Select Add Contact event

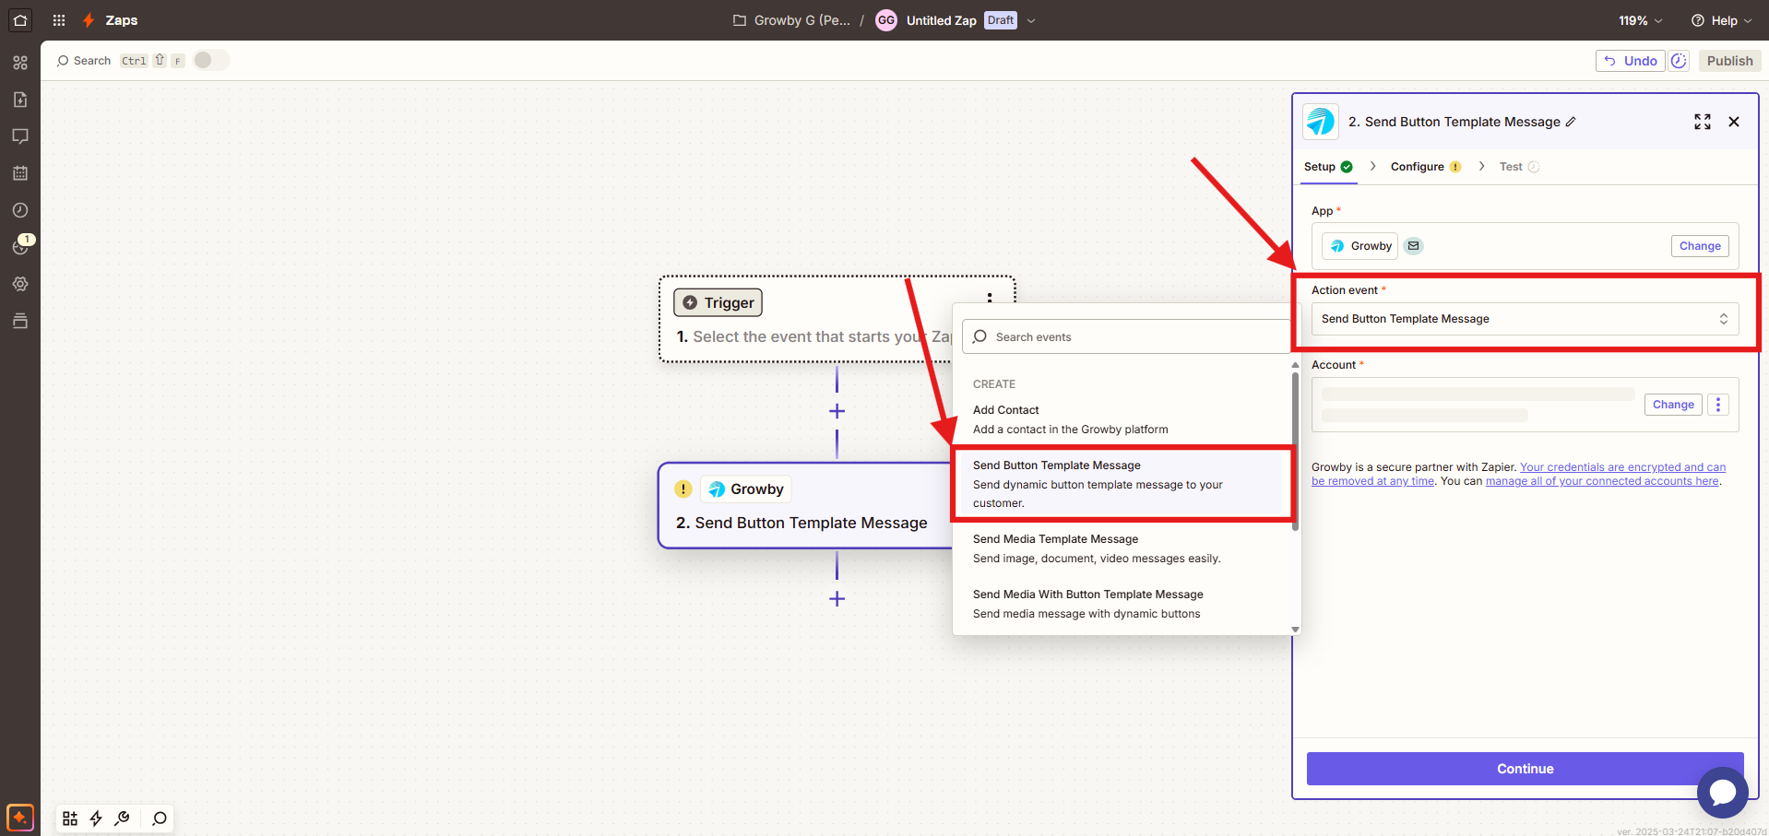coord(1122,419)
